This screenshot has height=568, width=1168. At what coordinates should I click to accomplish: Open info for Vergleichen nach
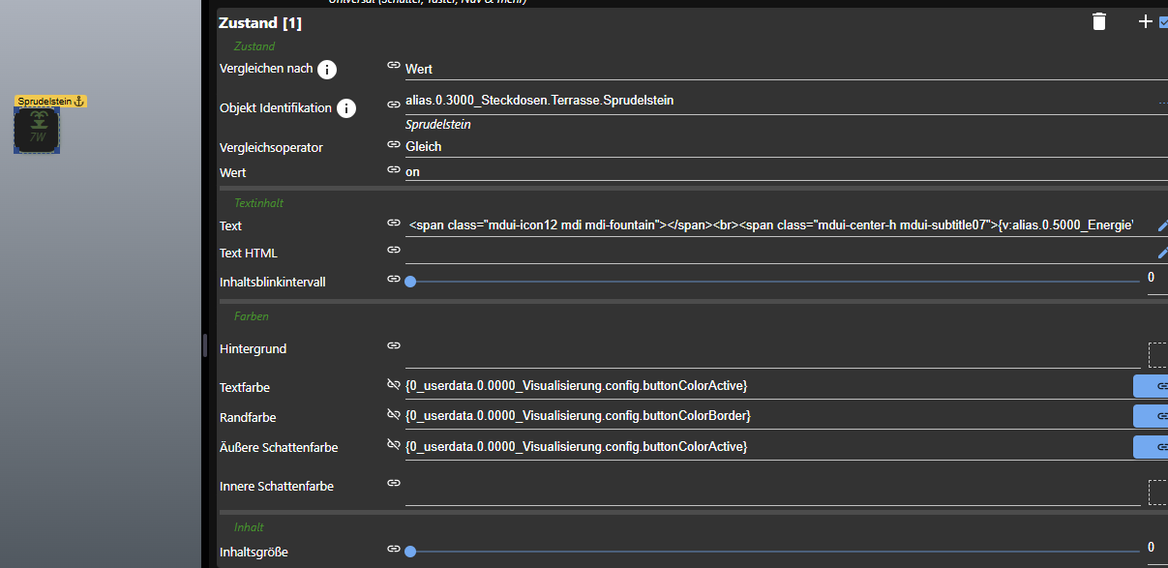[x=327, y=70]
